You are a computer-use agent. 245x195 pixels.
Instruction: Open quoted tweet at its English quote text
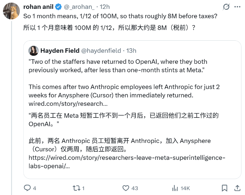(118, 65)
